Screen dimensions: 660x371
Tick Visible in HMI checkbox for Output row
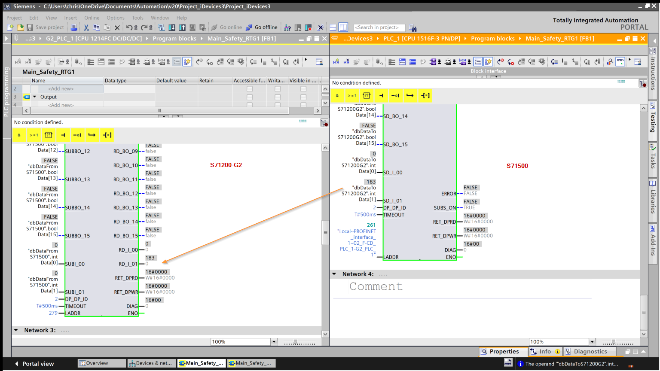coord(303,97)
